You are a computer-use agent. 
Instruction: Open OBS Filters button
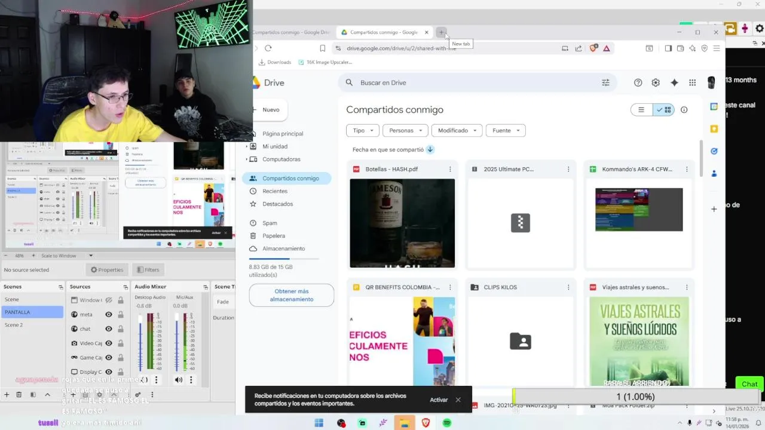coord(147,270)
